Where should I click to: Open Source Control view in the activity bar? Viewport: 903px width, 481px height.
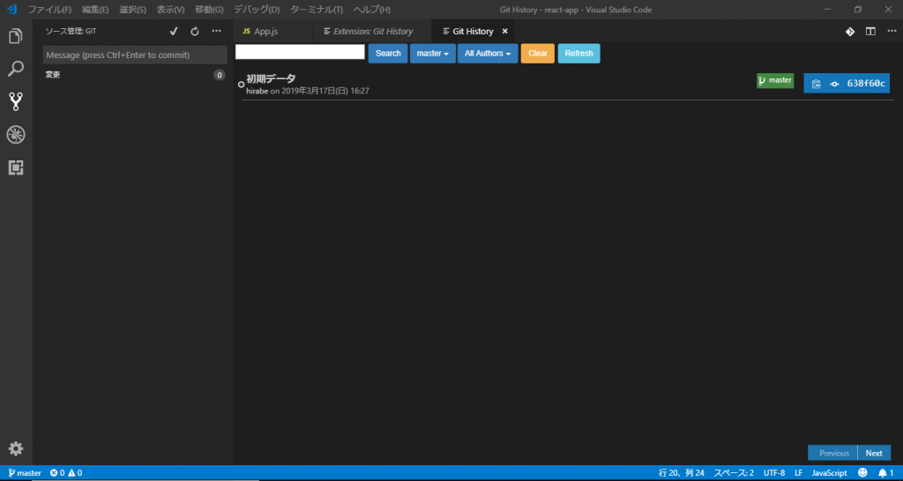point(16,102)
